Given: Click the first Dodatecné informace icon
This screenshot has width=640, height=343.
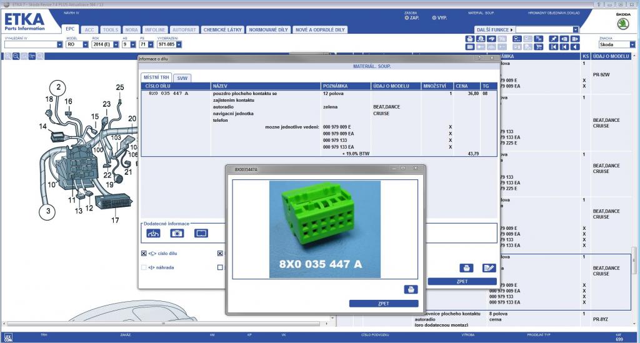Looking at the screenshot, I should click(x=153, y=233).
